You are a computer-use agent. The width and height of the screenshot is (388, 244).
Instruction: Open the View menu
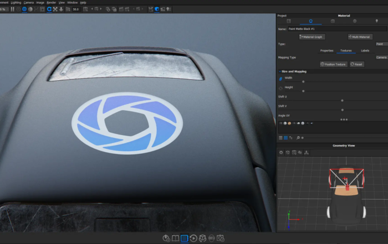coord(62,2)
